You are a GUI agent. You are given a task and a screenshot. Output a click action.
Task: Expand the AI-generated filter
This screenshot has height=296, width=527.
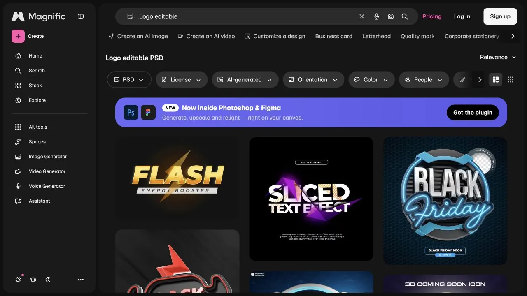[245, 80]
